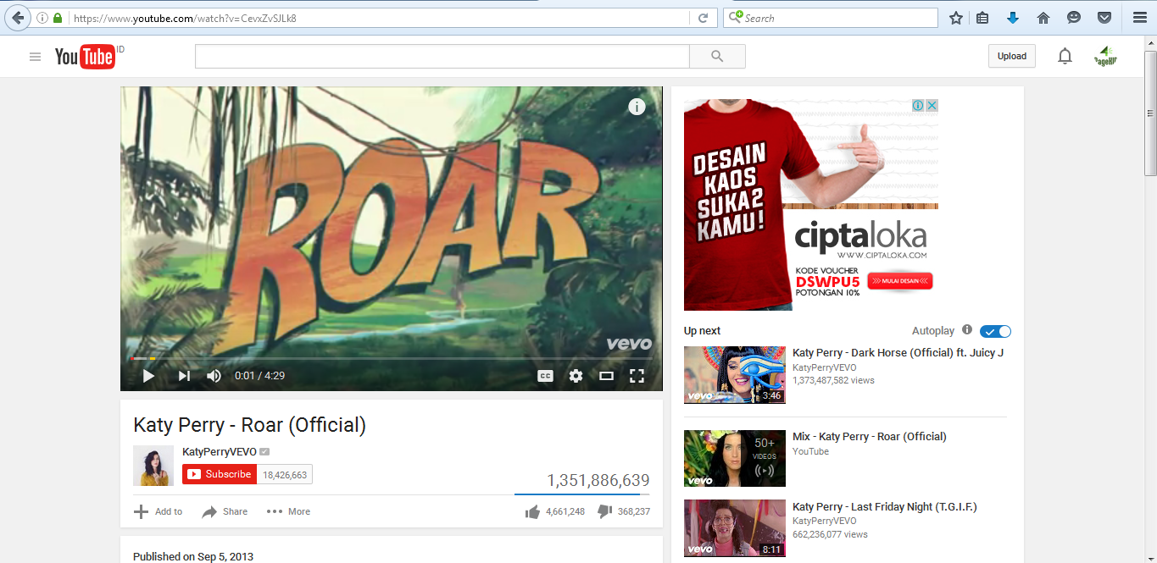The width and height of the screenshot is (1157, 563).
Task: Go to the browser Home icon
Action: click(1043, 18)
